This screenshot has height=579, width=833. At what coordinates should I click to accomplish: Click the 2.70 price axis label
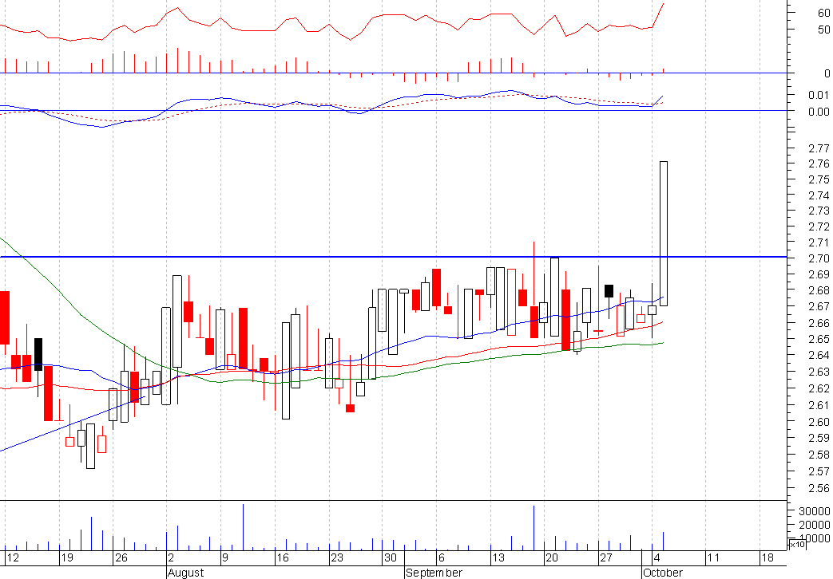pos(819,258)
